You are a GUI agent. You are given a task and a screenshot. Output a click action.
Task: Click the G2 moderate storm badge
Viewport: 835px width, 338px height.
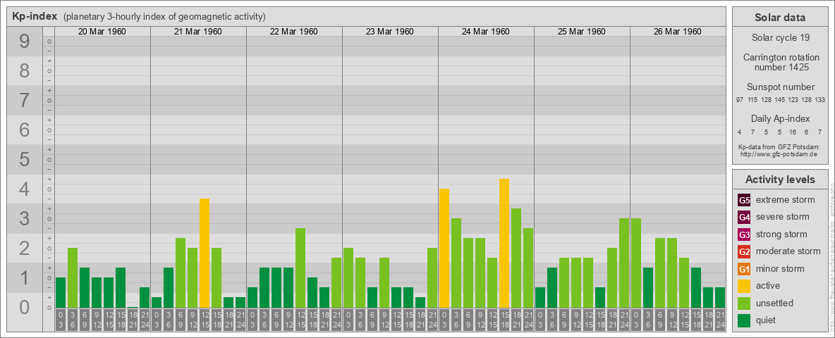click(744, 251)
